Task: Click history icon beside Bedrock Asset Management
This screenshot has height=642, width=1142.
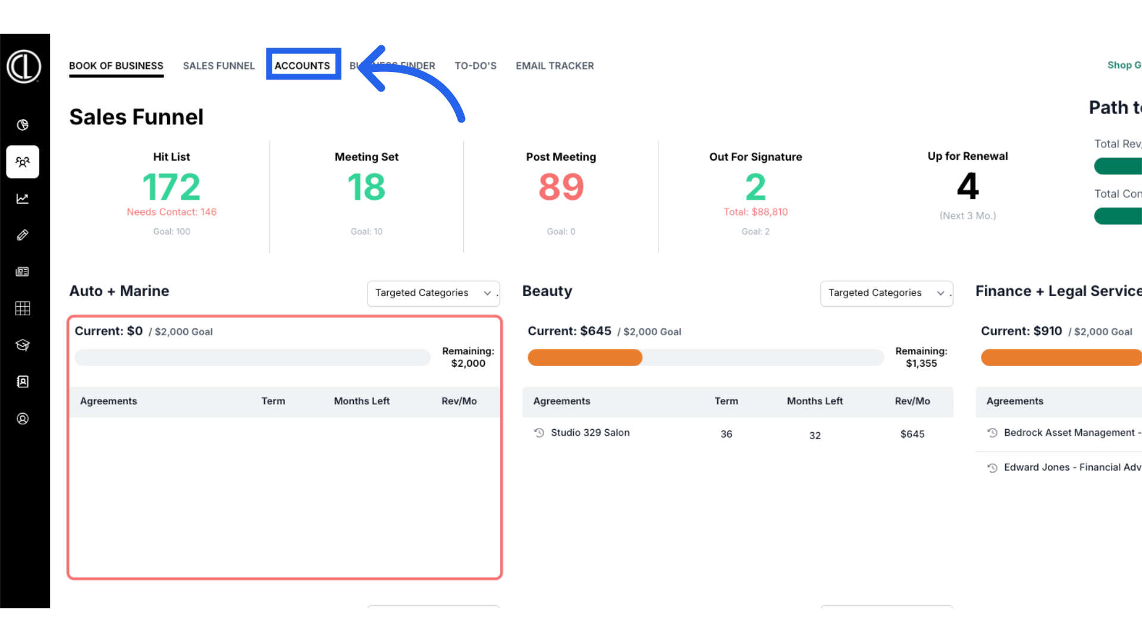Action: pyautogui.click(x=992, y=433)
